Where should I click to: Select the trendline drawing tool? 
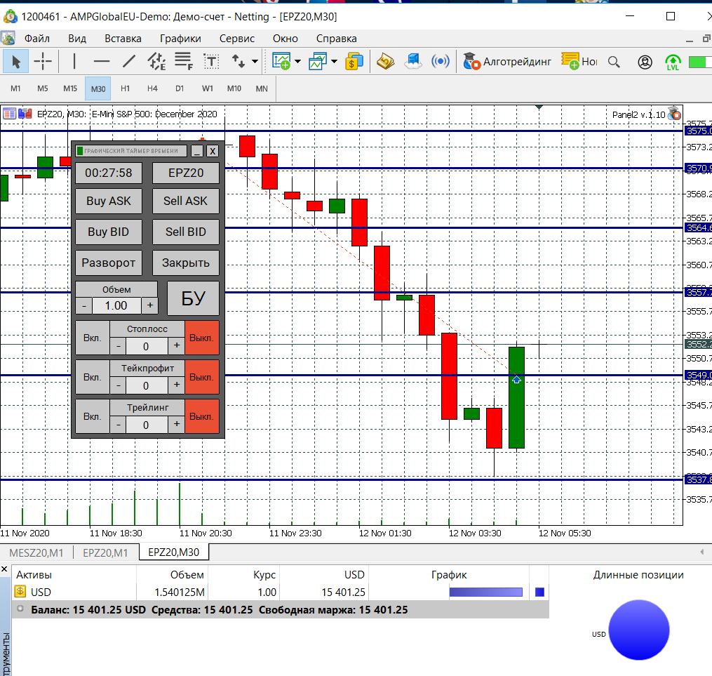(x=129, y=61)
